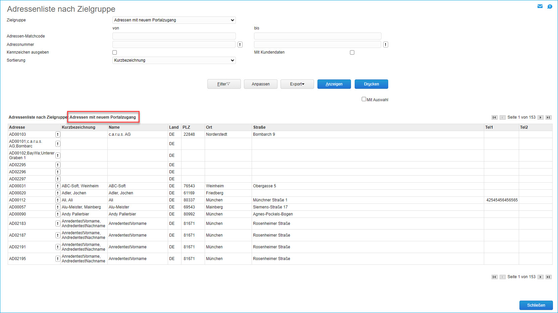Click lookup icon next to Adressnummer bis field

(386, 45)
